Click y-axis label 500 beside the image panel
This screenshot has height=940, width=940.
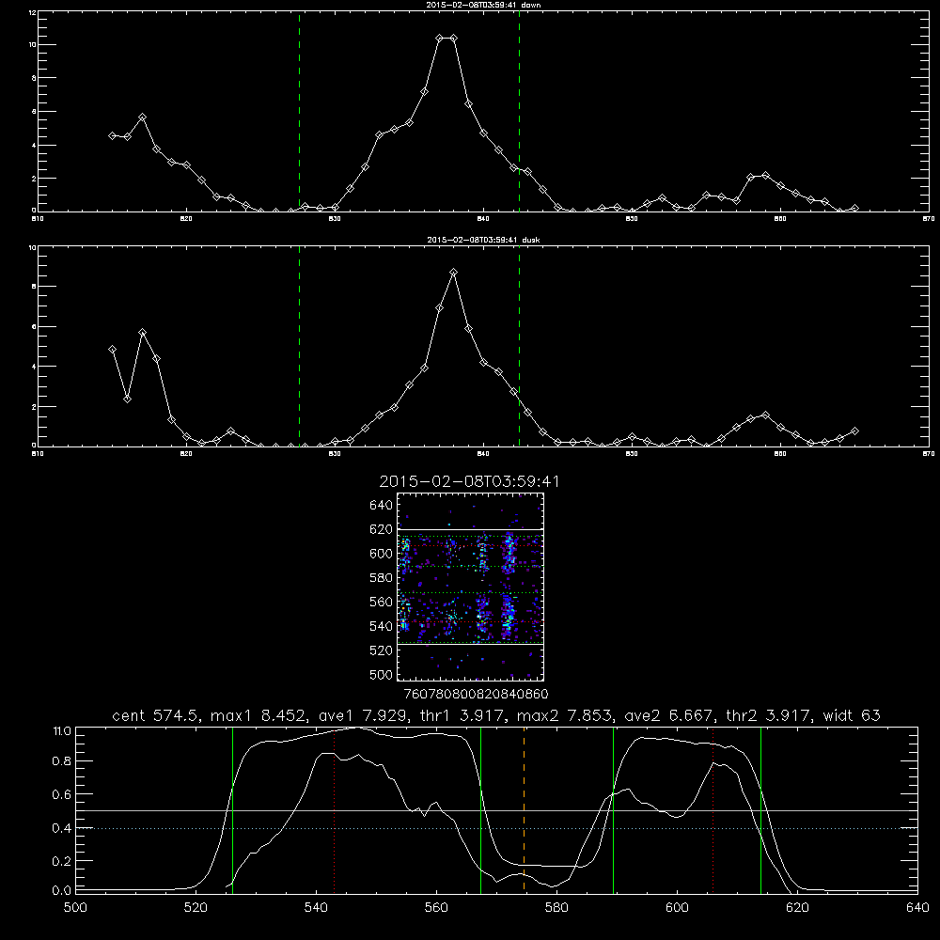(382, 675)
